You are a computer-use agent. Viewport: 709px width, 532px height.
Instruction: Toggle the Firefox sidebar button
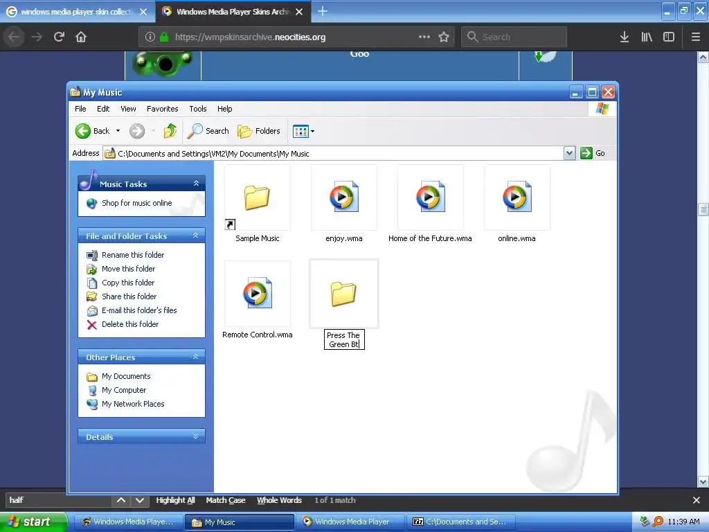669,37
